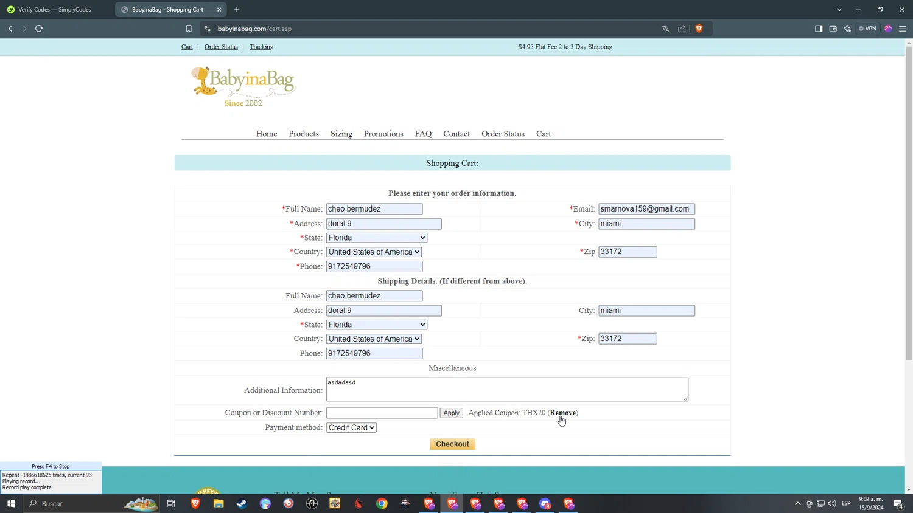913x513 pixels.
Task: Remove the applied THX20 coupon
Action: pos(563,413)
